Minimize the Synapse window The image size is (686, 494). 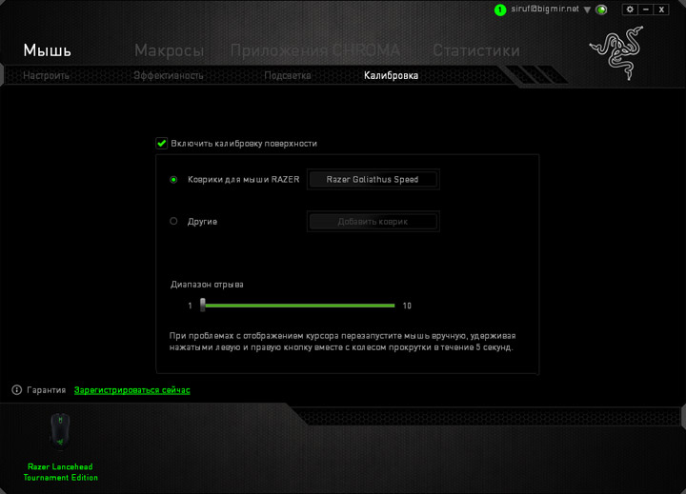[x=645, y=10]
